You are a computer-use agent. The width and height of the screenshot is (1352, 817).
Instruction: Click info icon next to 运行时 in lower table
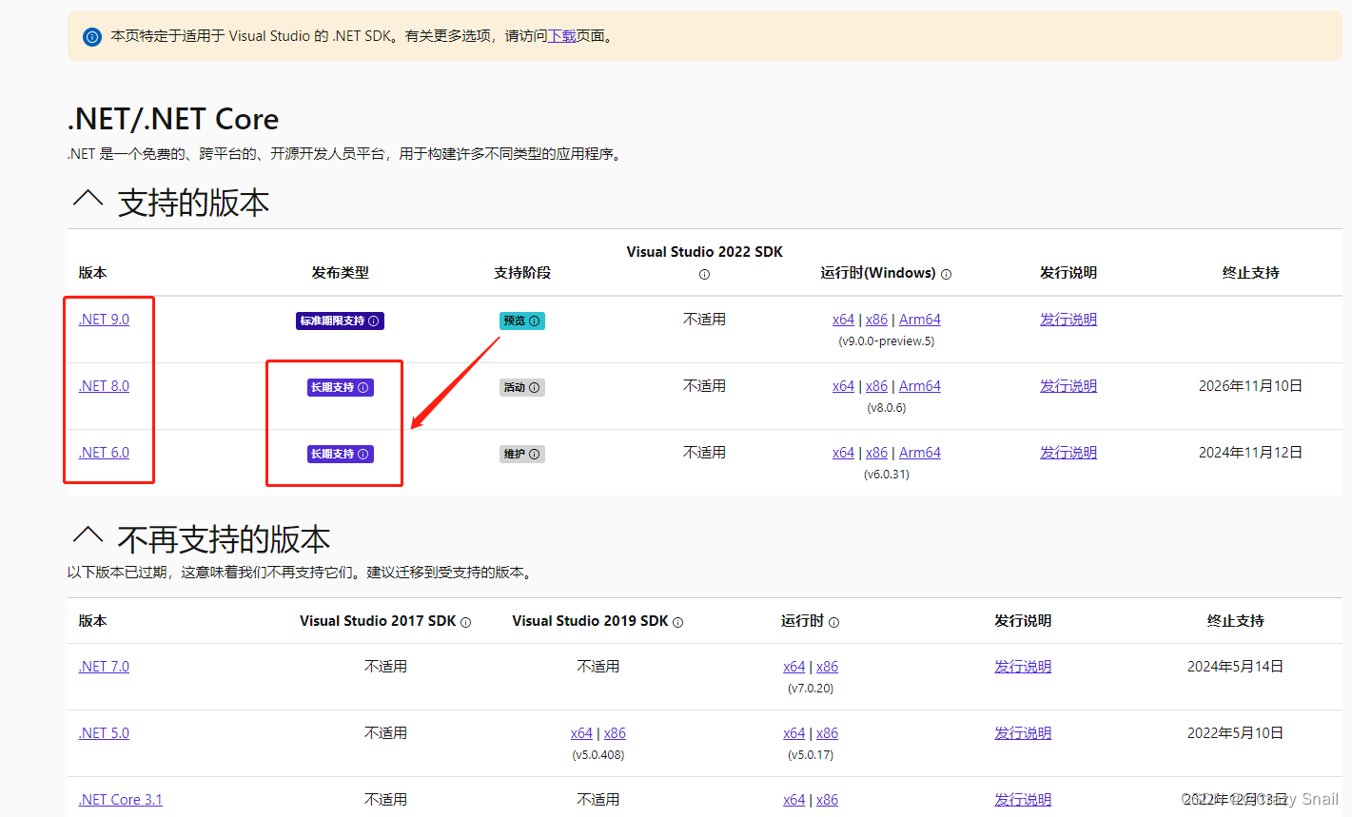pos(833,622)
